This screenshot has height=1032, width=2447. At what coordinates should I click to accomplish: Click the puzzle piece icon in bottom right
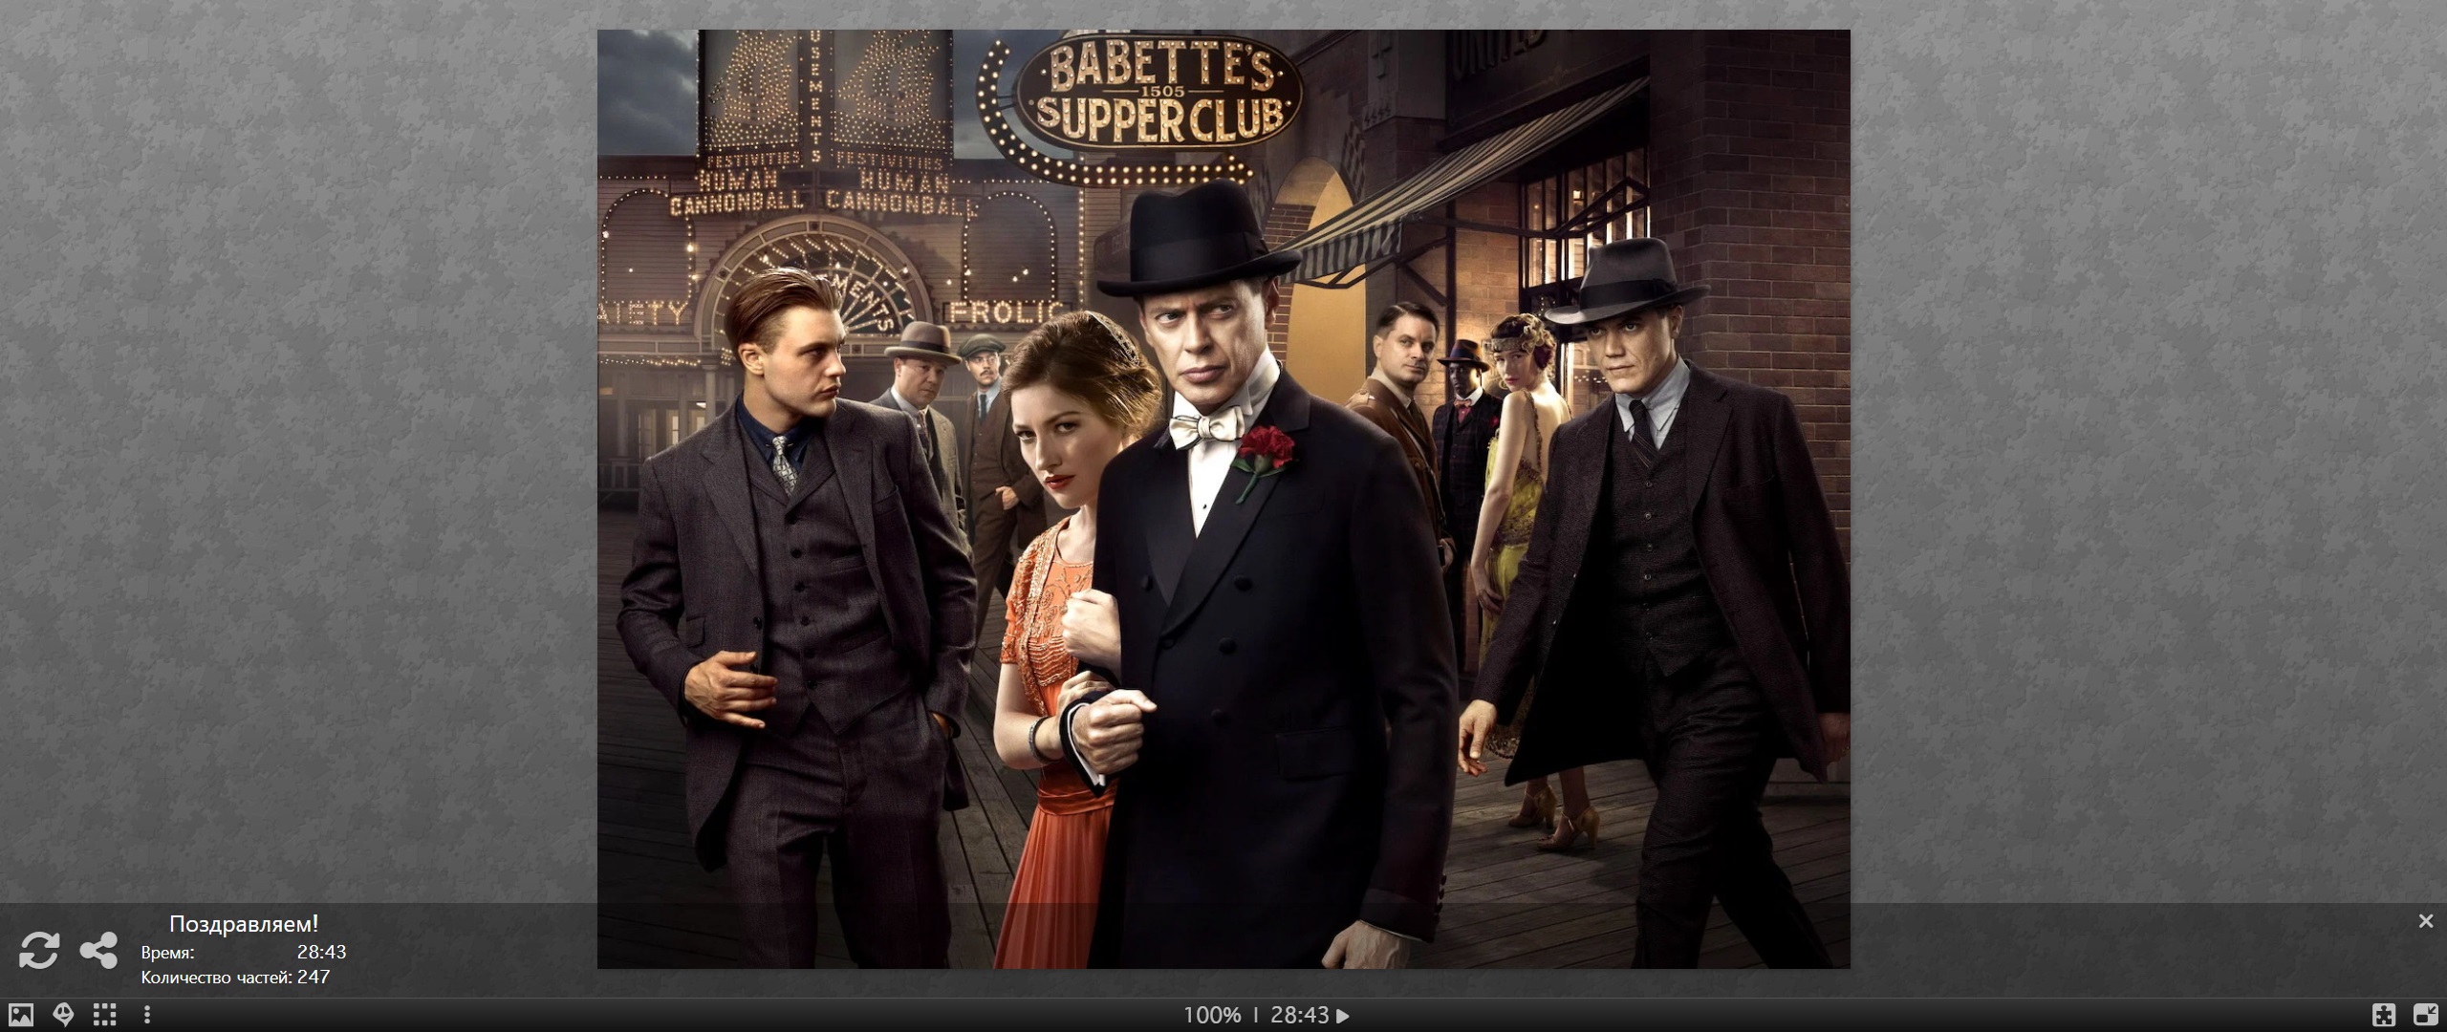point(2384,1015)
